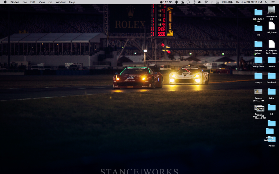Select the Wallpapers folder on desktop
This screenshot has width=279, height=174.
pos(258,60)
